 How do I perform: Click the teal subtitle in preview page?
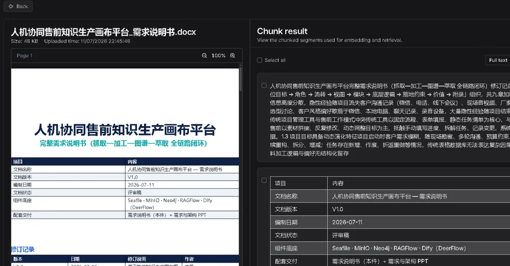tap(123, 143)
